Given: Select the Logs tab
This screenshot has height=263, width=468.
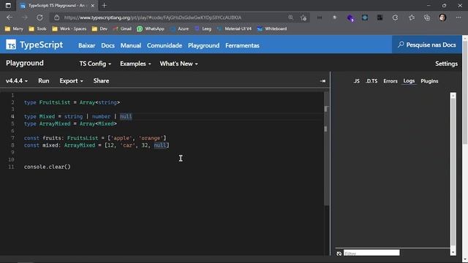Looking at the screenshot, I should (409, 81).
